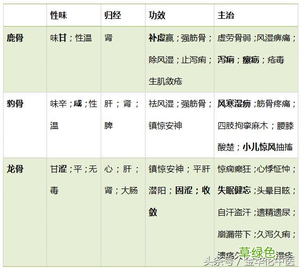301x270 pixels.
Task: Click 龙骨's 归经 text 心；肝；
Action: [122, 169]
